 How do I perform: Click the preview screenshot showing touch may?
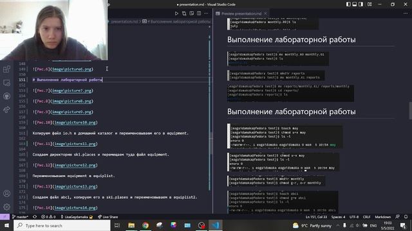(285, 136)
